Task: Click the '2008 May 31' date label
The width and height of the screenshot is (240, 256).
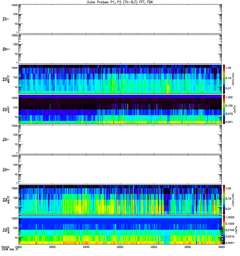Action: click(x=10, y=250)
